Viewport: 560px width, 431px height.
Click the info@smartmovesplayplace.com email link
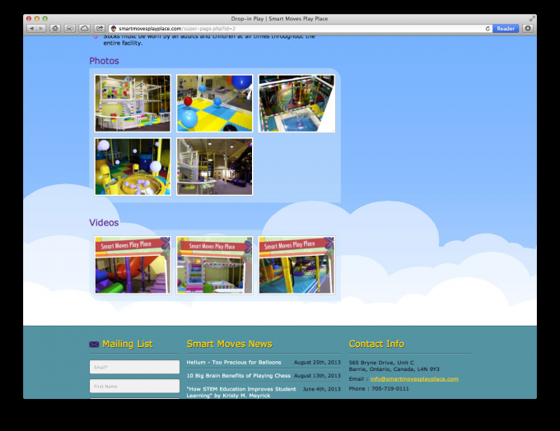pos(413,378)
